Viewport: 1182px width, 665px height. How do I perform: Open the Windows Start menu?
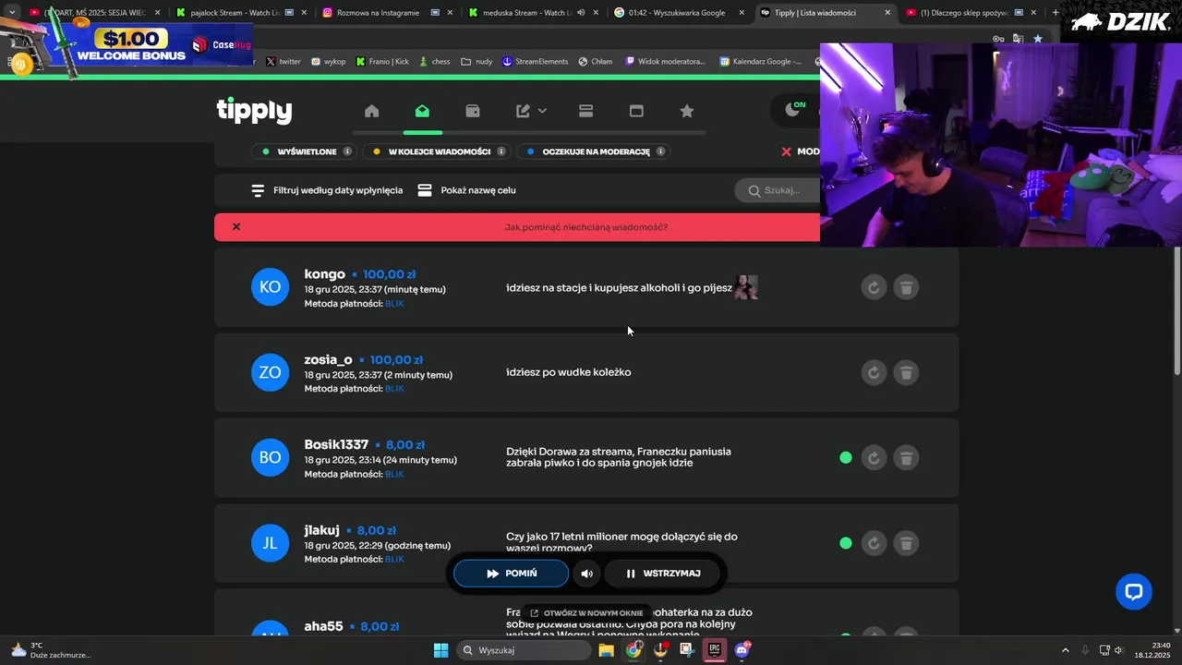pyautogui.click(x=440, y=650)
